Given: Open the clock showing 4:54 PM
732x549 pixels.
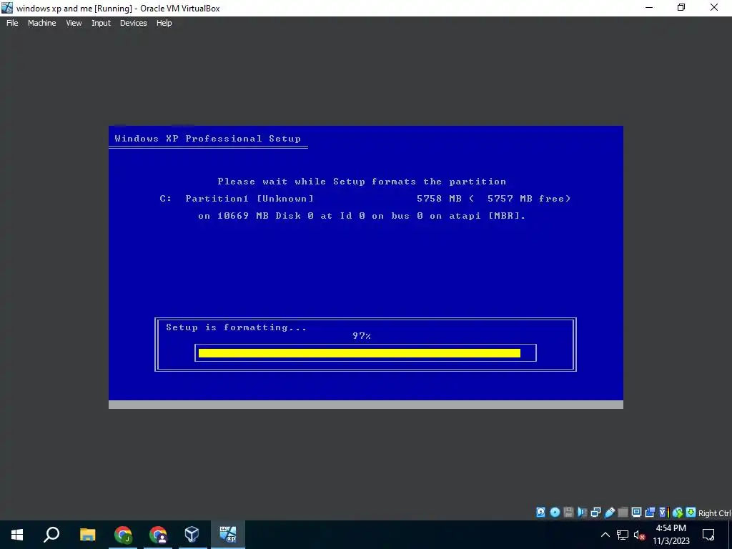Looking at the screenshot, I should click(x=671, y=535).
